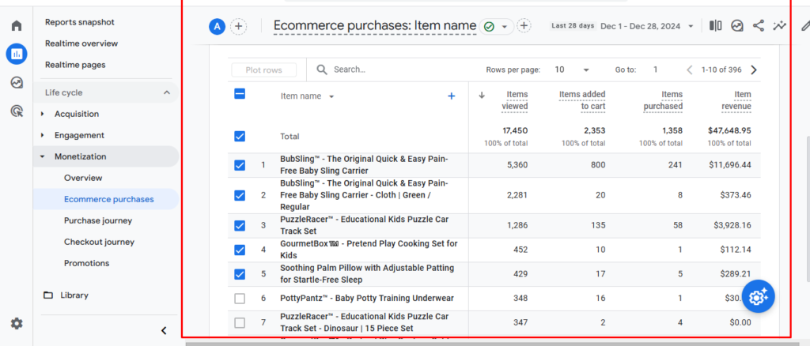Select the Reports bar chart icon
The width and height of the screenshot is (810, 346).
tap(17, 54)
